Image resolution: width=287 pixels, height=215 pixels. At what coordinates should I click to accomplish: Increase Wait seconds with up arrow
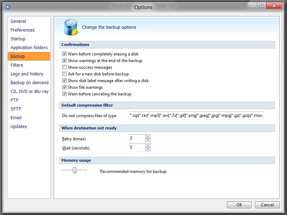(148, 146)
